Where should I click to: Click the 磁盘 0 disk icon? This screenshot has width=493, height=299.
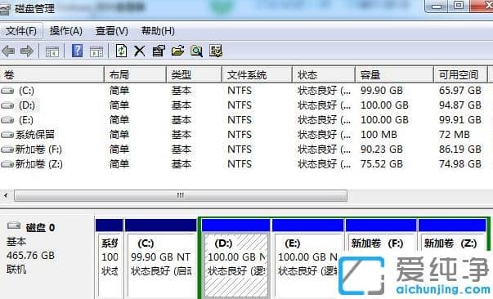click(x=14, y=225)
